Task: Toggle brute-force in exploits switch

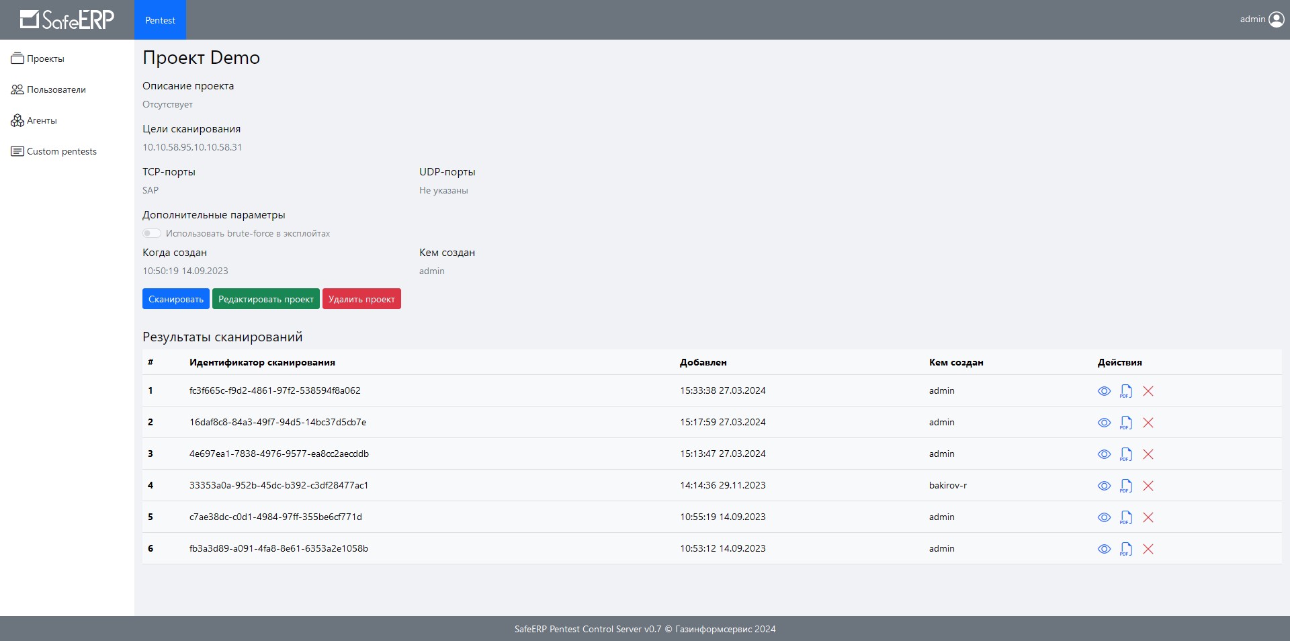Action: click(x=152, y=233)
